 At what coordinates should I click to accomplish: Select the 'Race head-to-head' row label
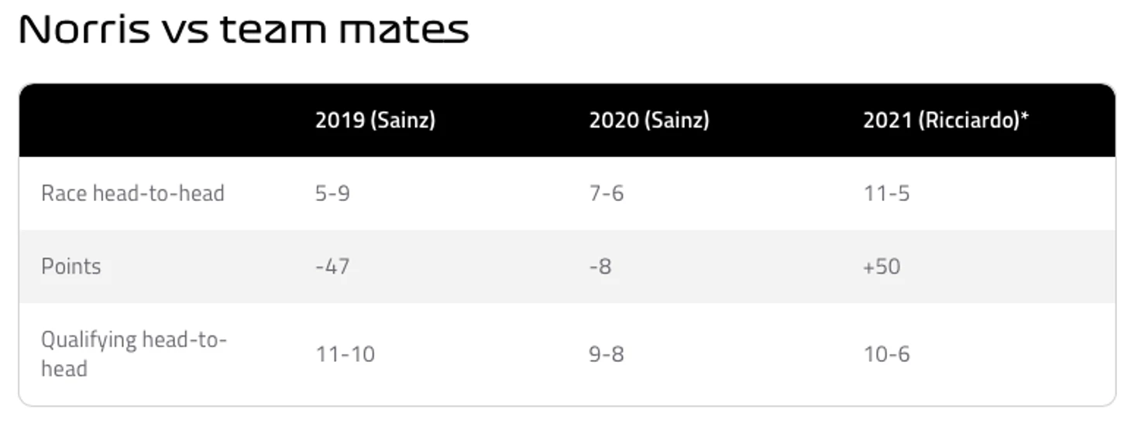pos(132,193)
